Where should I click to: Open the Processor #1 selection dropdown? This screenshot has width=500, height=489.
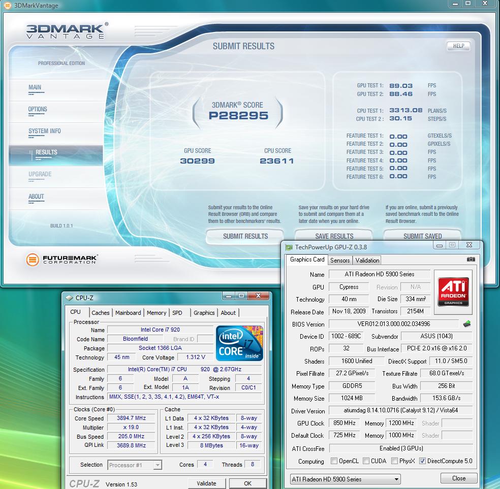(x=135, y=465)
